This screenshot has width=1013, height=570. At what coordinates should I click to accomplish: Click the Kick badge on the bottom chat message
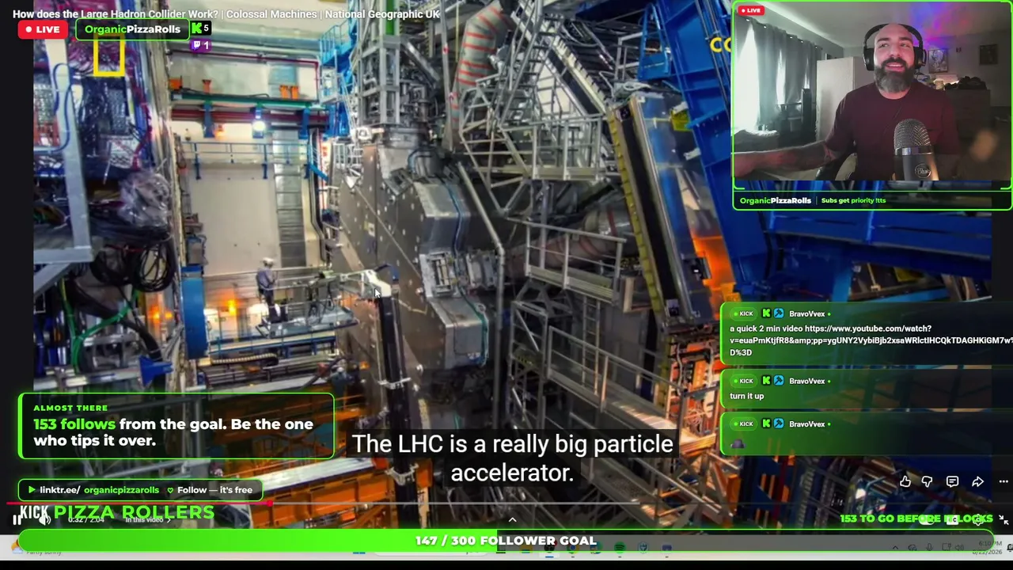click(743, 424)
